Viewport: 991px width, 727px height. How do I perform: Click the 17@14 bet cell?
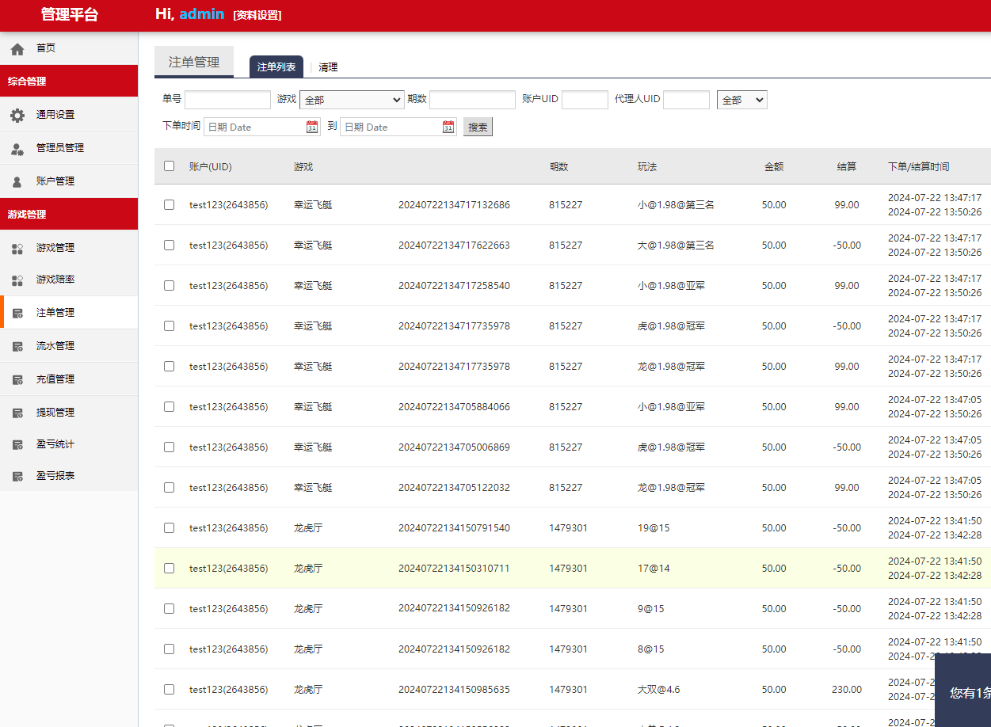click(654, 569)
